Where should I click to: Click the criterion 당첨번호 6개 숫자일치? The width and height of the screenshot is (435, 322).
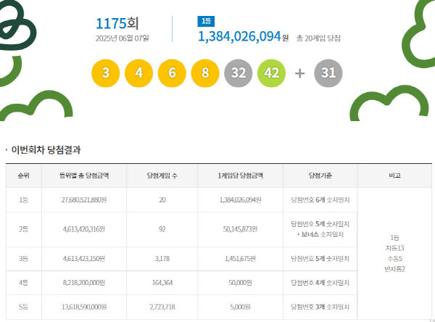tap(320, 200)
